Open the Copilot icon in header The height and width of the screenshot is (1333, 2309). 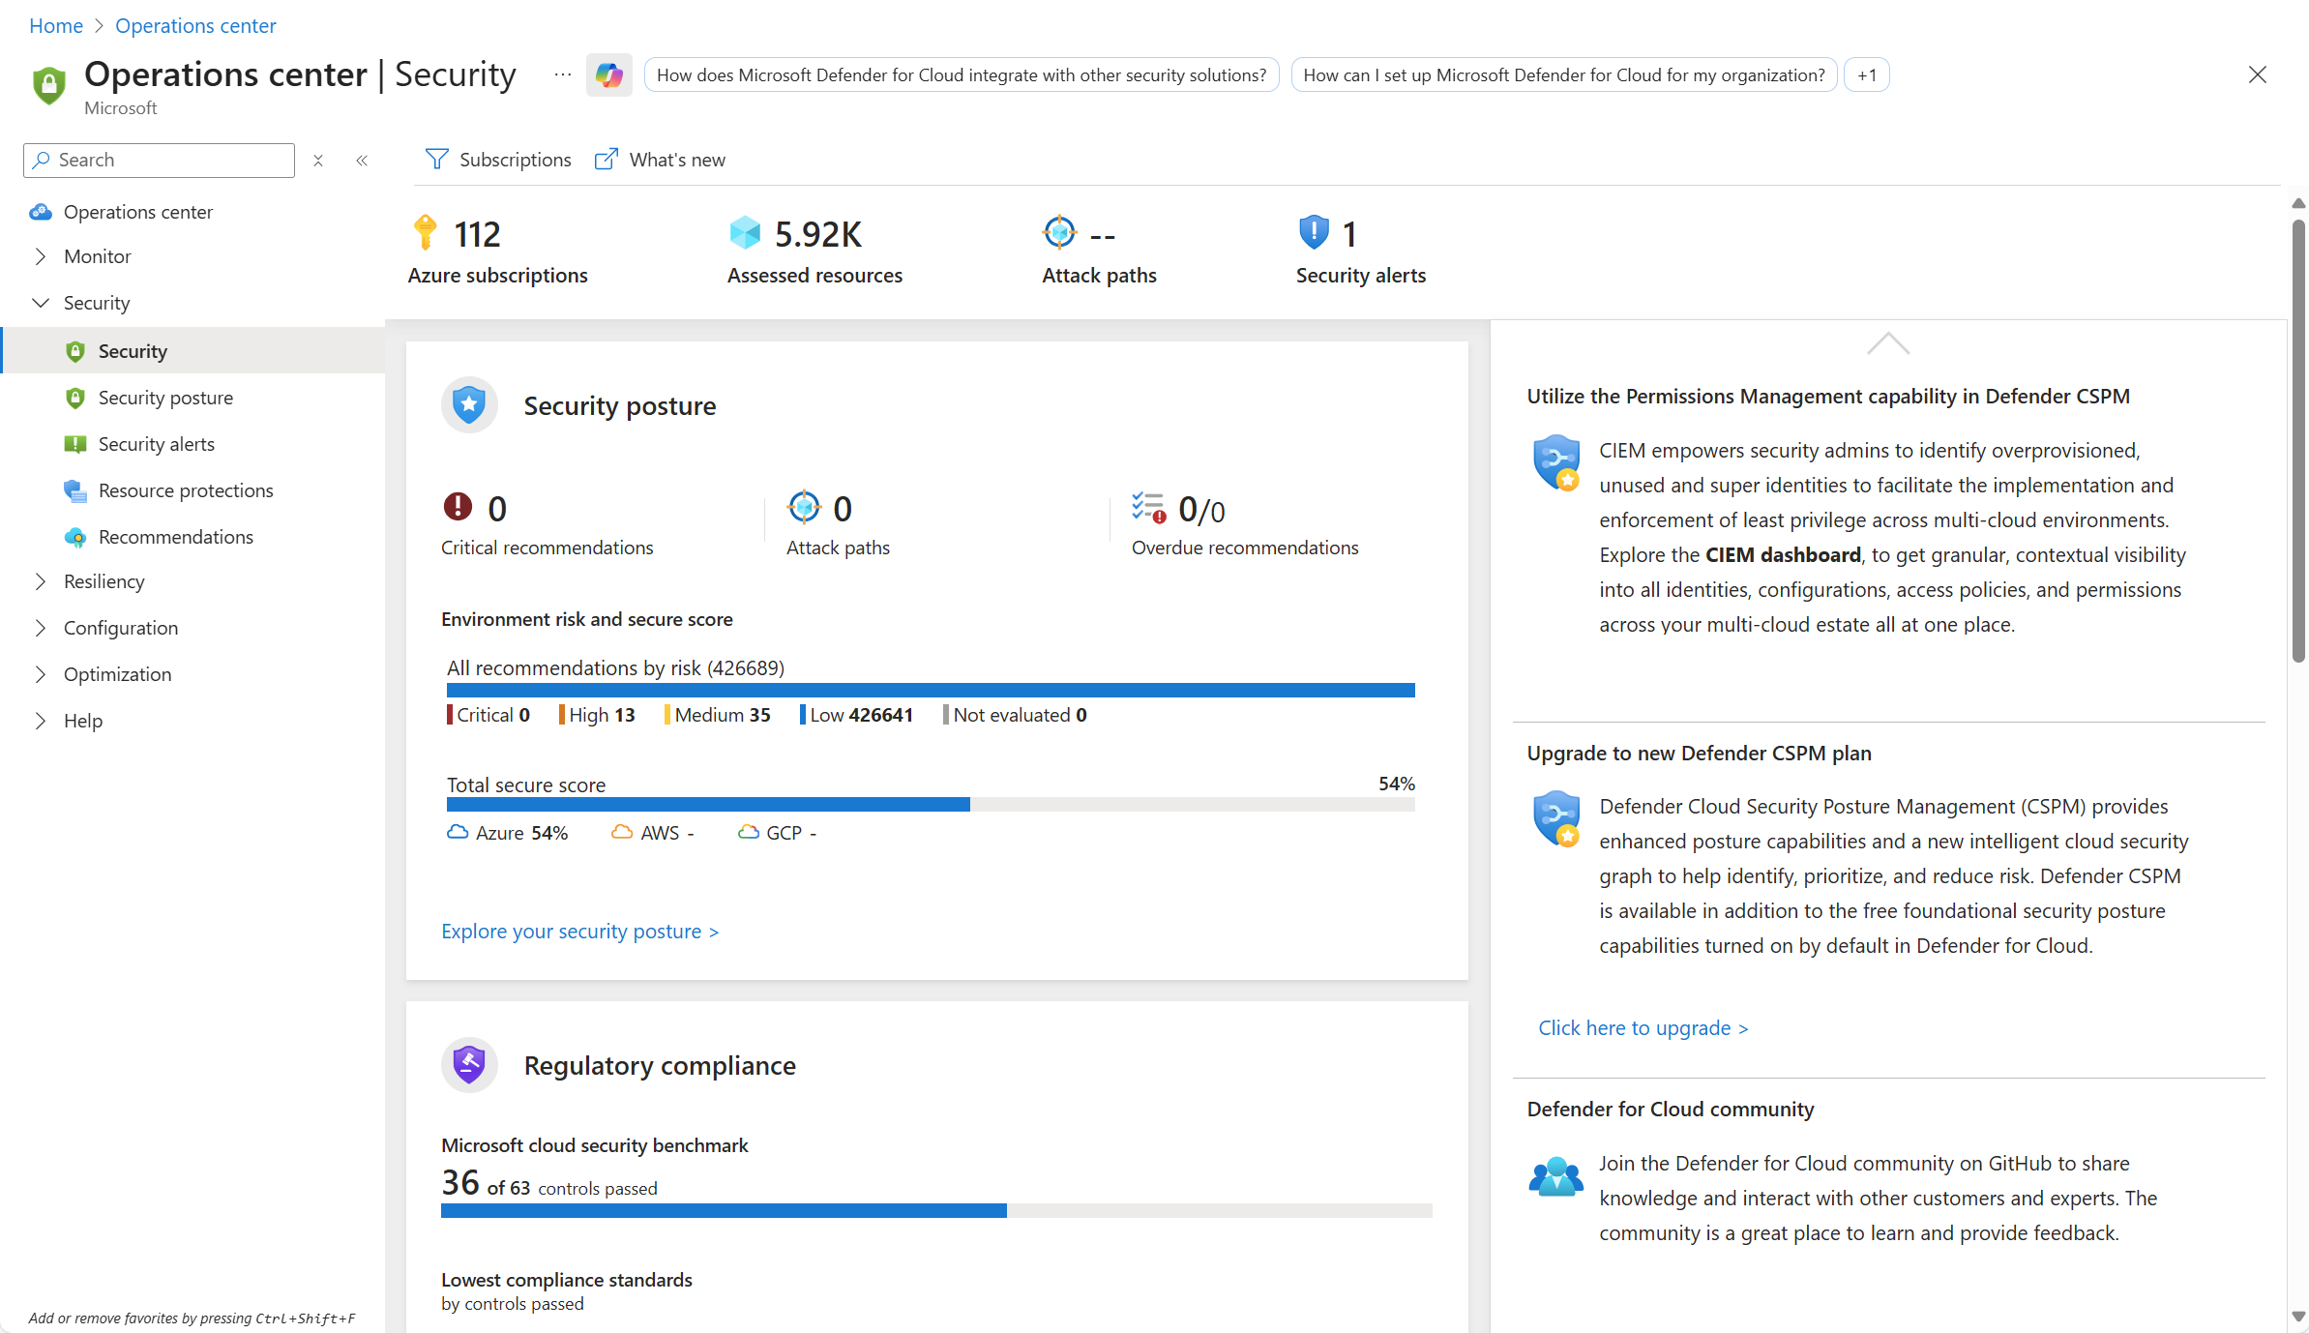(x=608, y=75)
